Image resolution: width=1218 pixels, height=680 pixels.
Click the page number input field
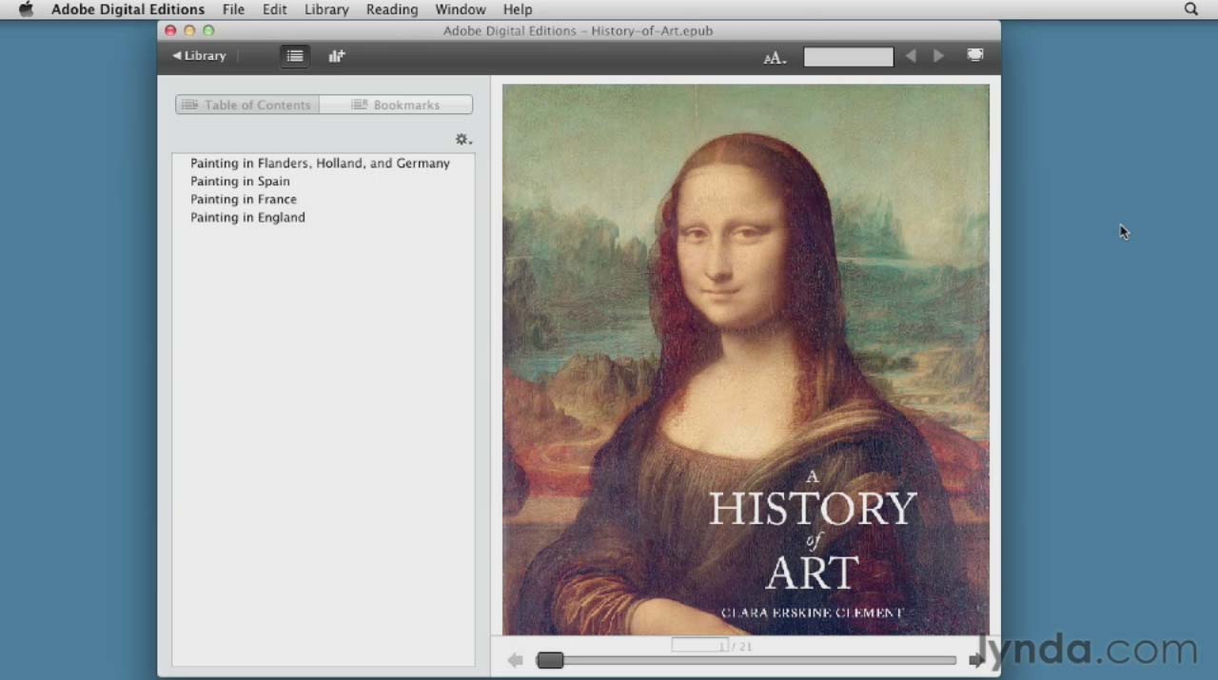[x=699, y=646]
